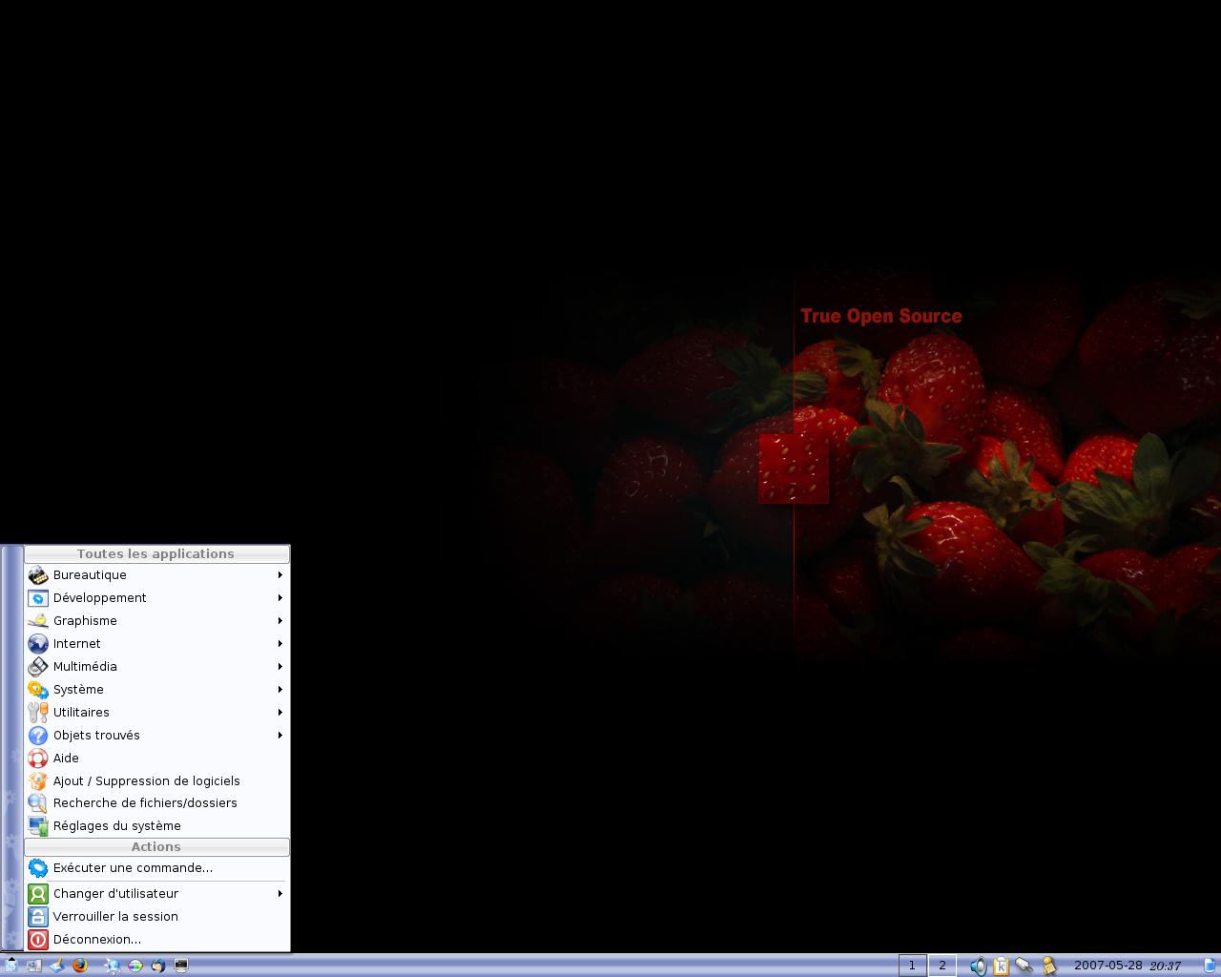The height and width of the screenshot is (977, 1221).
Task: Open Réglages du système
Action: [156, 826]
